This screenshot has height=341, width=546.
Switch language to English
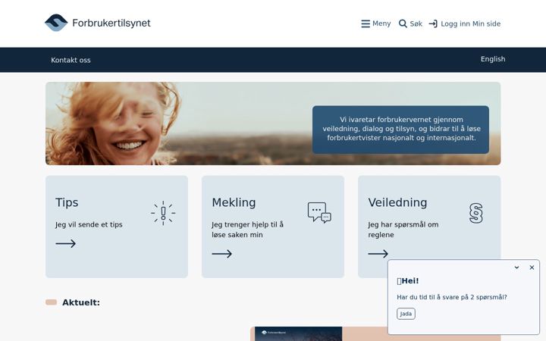[x=493, y=59]
